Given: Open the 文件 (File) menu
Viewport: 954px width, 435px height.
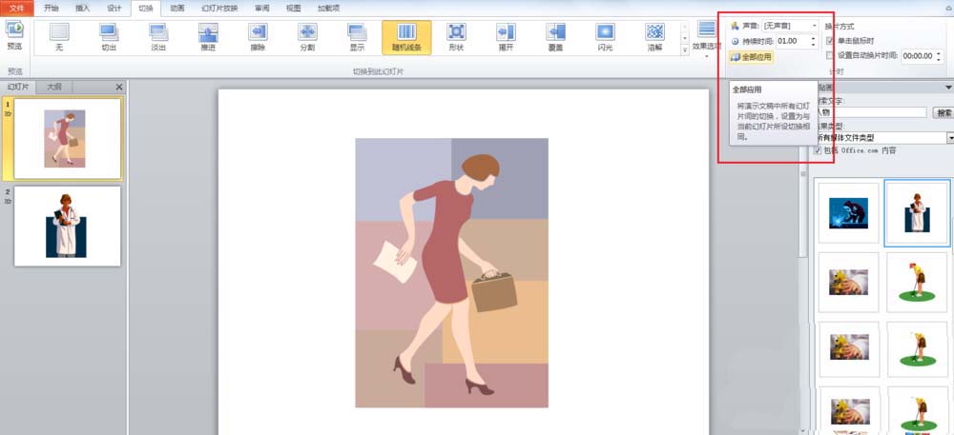Looking at the screenshot, I should (x=17, y=9).
